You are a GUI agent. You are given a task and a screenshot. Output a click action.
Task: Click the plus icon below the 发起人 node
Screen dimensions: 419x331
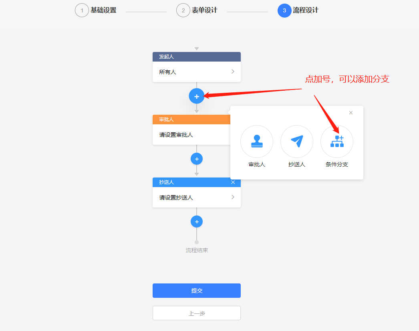197,96
